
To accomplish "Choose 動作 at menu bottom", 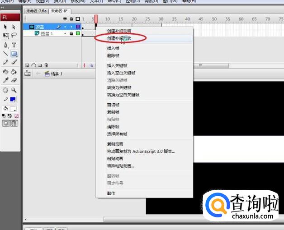I will (x=111, y=193).
